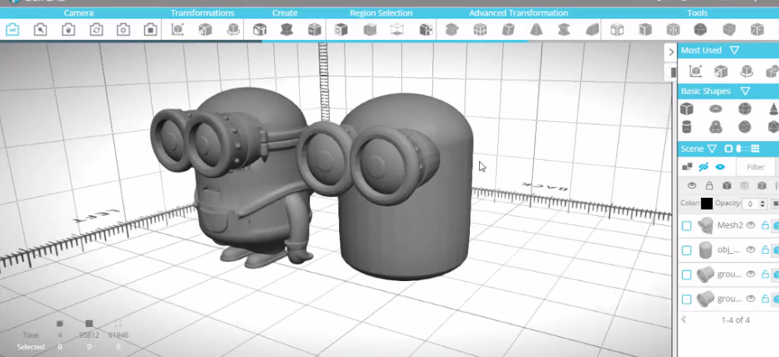
Task: Toggle the gray eye icon above Color
Action: 692,185
